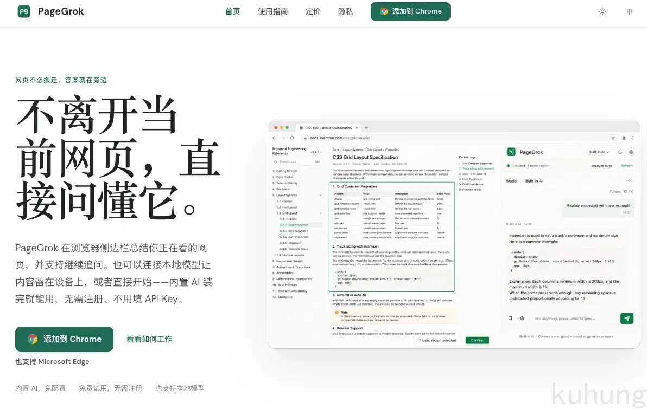Click the 免费试用，无需注册 feature text
Screen dimensions: 647x409
pos(111,388)
